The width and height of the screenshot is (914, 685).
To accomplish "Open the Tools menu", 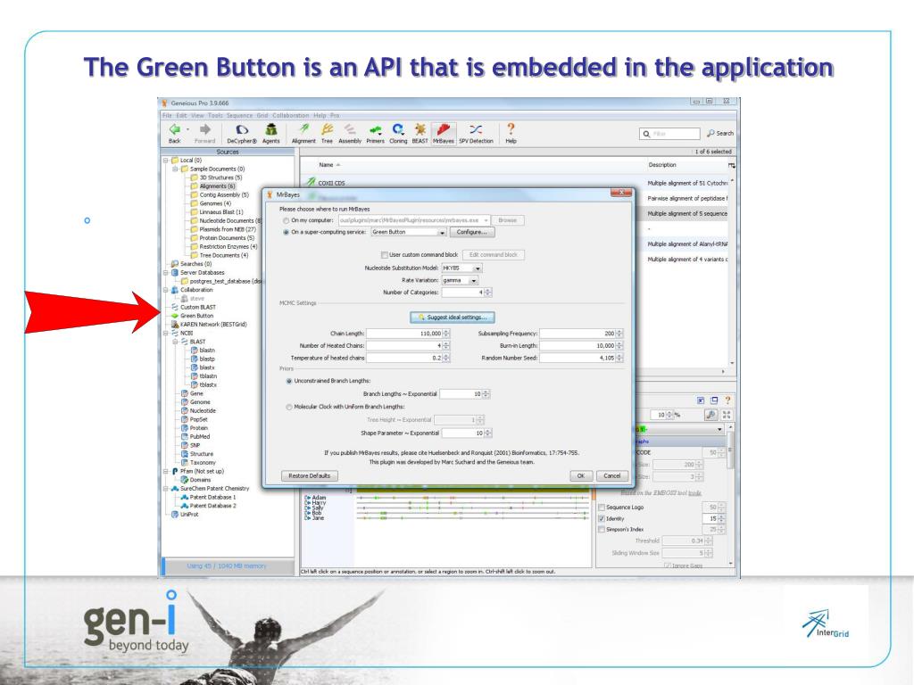I will coord(215,115).
